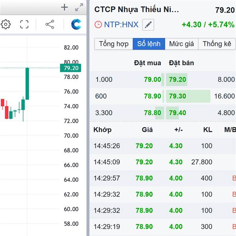The image size is (236, 236).
Task: Click the 82.00 price axis label
Action: 71,48
